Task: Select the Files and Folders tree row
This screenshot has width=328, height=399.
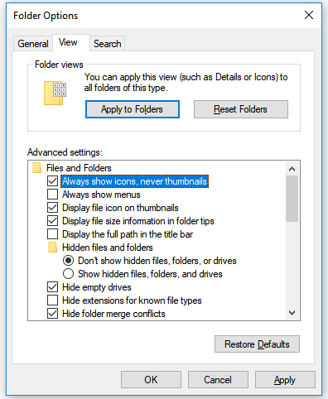Action: [79, 168]
